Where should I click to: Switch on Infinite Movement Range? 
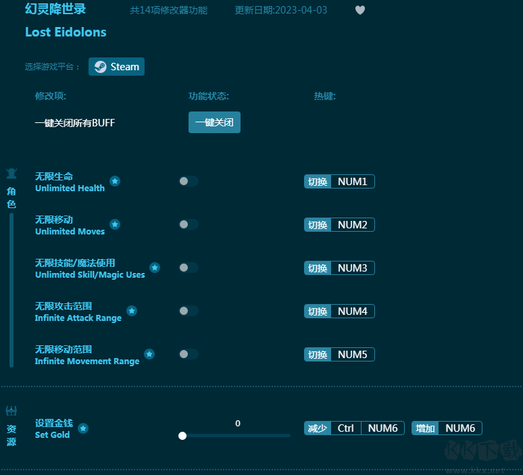[x=189, y=354]
